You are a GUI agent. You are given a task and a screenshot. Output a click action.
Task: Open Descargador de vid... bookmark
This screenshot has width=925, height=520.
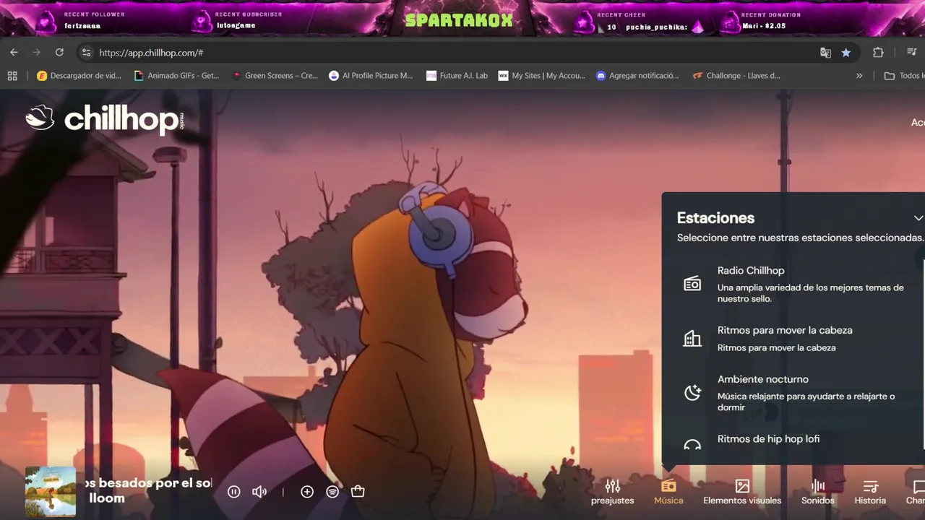pyautogui.click(x=79, y=75)
